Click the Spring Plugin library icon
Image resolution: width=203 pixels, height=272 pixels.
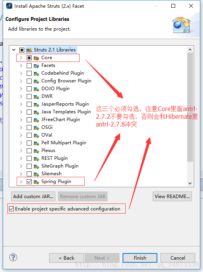(x=36, y=182)
